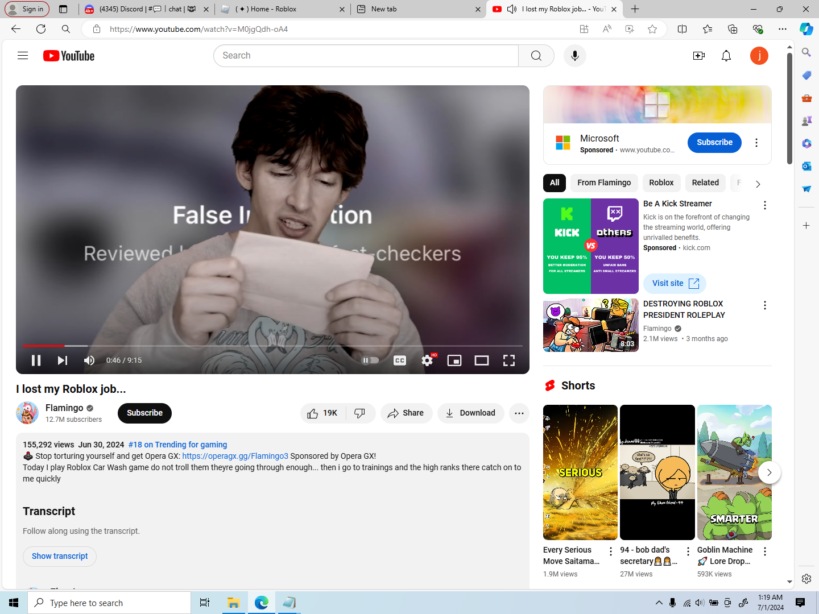Enter full screen video mode

[509, 360]
